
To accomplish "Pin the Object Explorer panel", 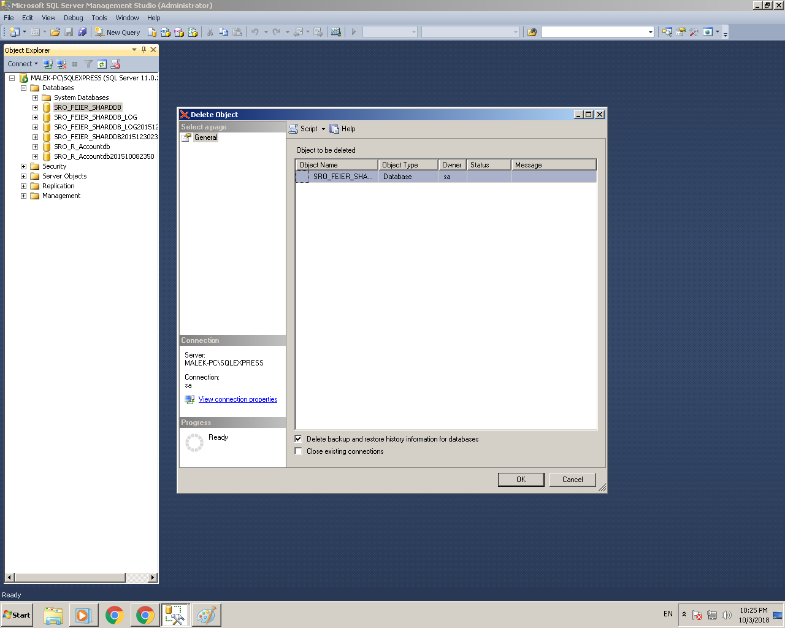I will (x=144, y=50).
